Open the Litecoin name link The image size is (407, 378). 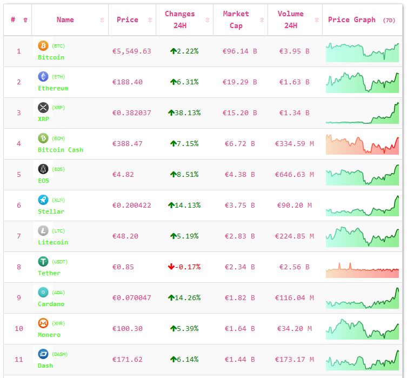53,242
